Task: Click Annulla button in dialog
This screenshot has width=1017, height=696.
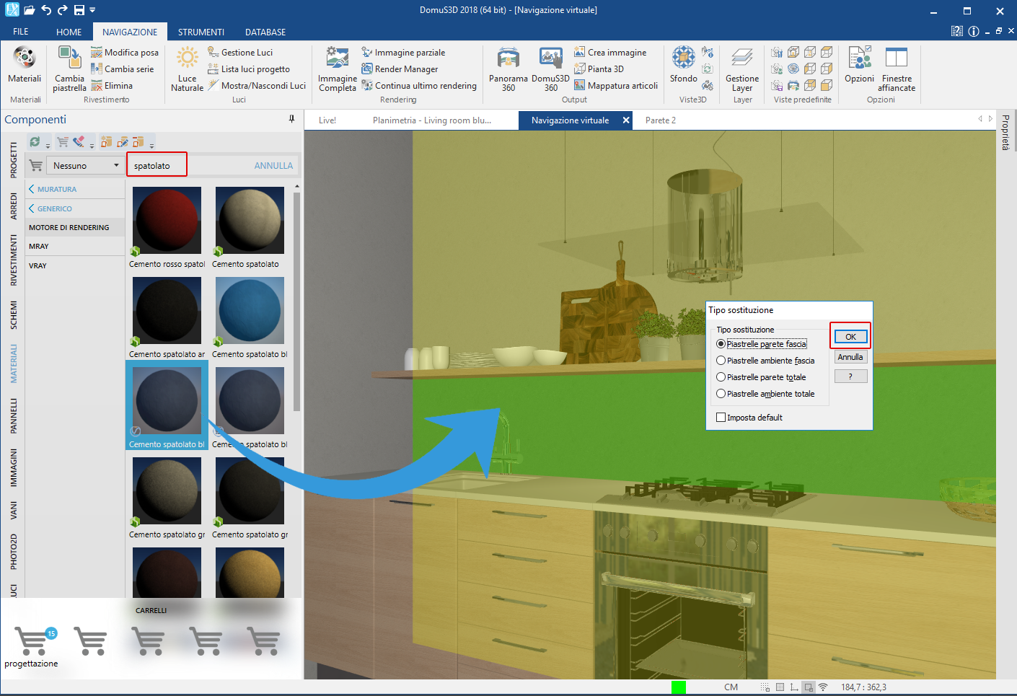Action: point(850,357)
